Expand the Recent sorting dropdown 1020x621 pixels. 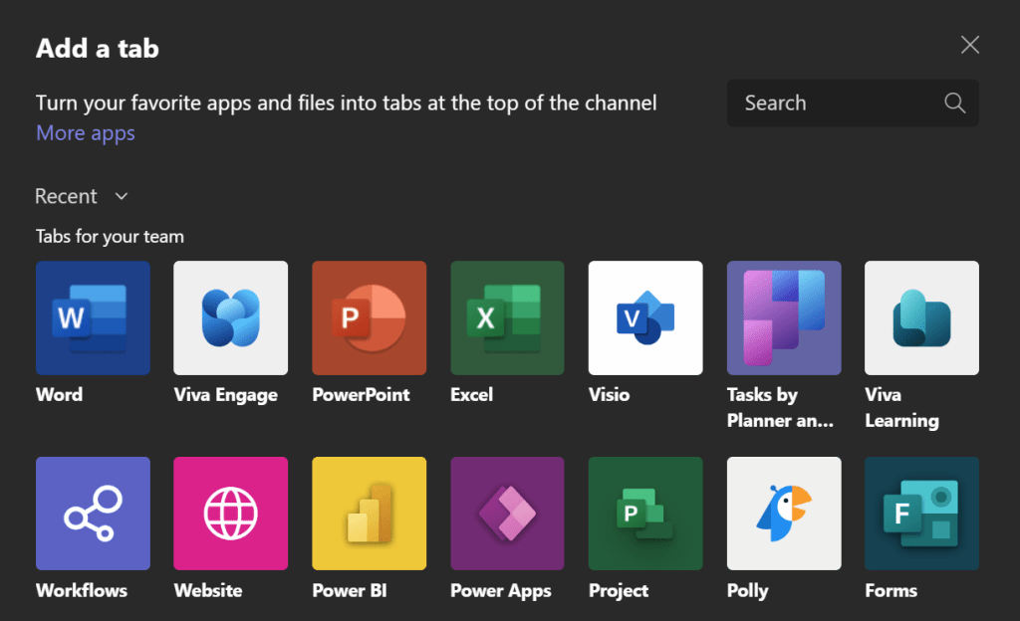point(82,196)
